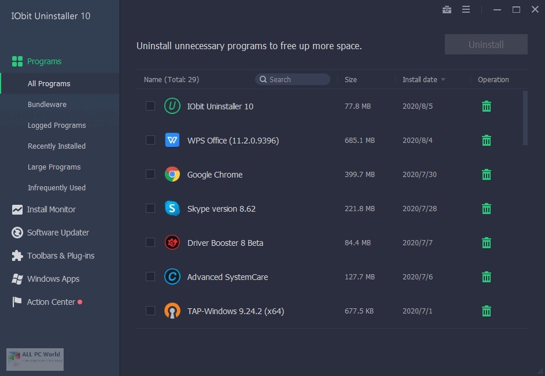Click the IObit Uninstaller app icon in list

click(172, 106)
